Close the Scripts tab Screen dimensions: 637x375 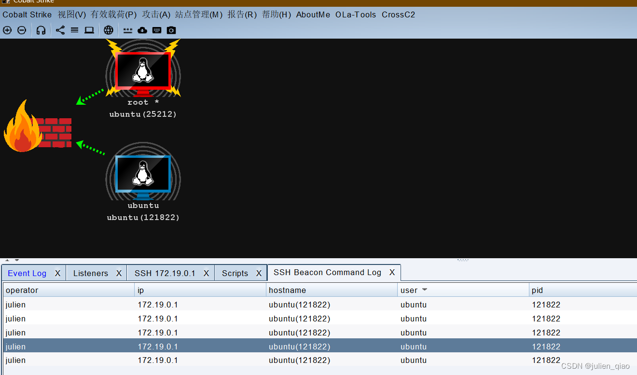[x=259, y=273]
